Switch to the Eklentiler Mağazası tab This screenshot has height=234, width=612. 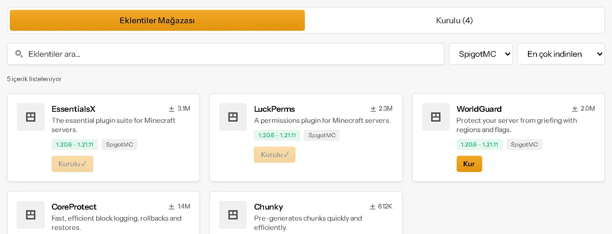click(x=157, y=21)
